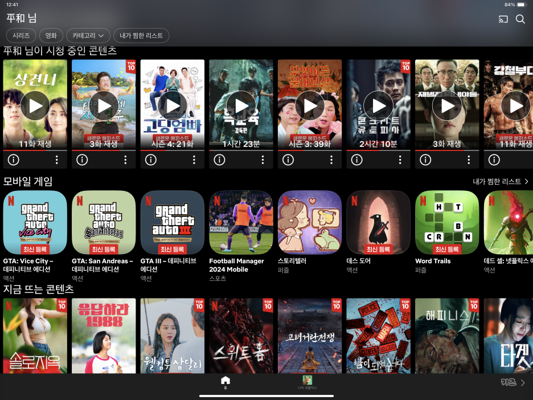Open the 고려거란전쟁 poster

click(310, 336)
